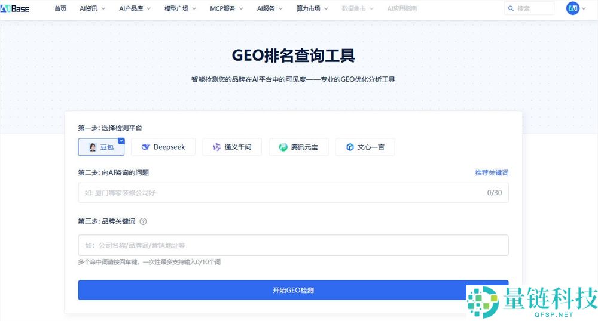The height and width of the screenshot is (321, 598).
Task: Click the 开始GEO检测 button
Action: pyautogui.click(x=293, y=290)
